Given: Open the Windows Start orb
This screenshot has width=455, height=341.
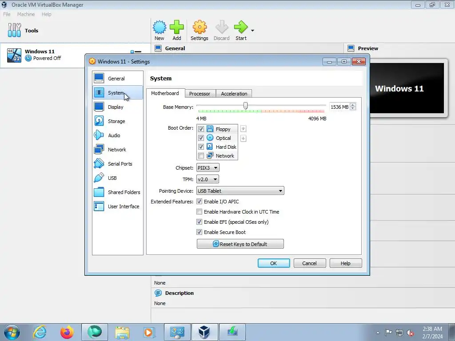Looking at the screenshot, I should point(12,332).
